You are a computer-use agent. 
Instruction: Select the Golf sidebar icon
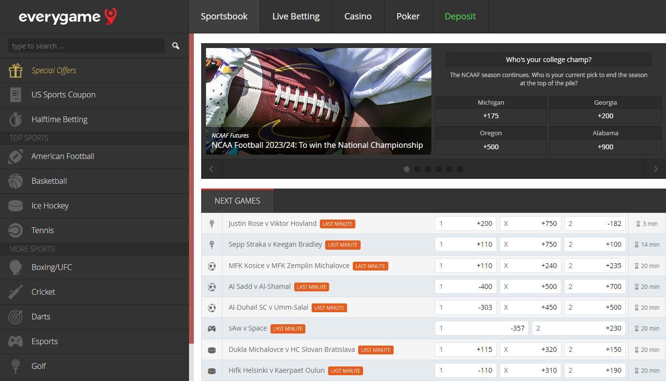pyautogui.click(x=15, y=366)
